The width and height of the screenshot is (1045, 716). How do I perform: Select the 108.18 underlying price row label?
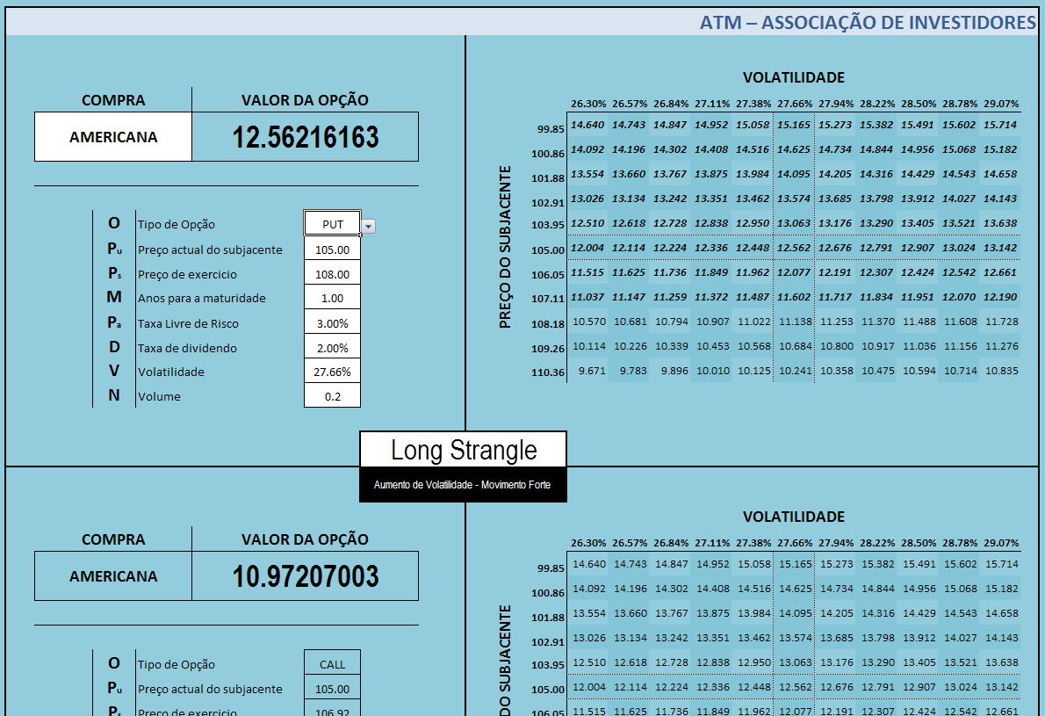(x=550, y=324)
